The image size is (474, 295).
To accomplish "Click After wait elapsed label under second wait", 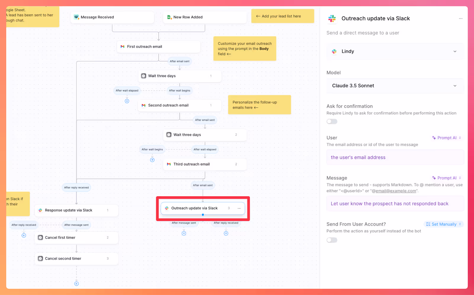I will [205, 149].
